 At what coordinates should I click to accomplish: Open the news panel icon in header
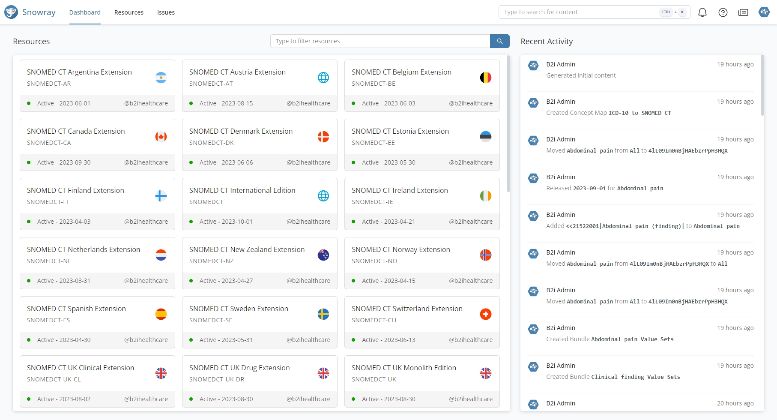point(743,12)
